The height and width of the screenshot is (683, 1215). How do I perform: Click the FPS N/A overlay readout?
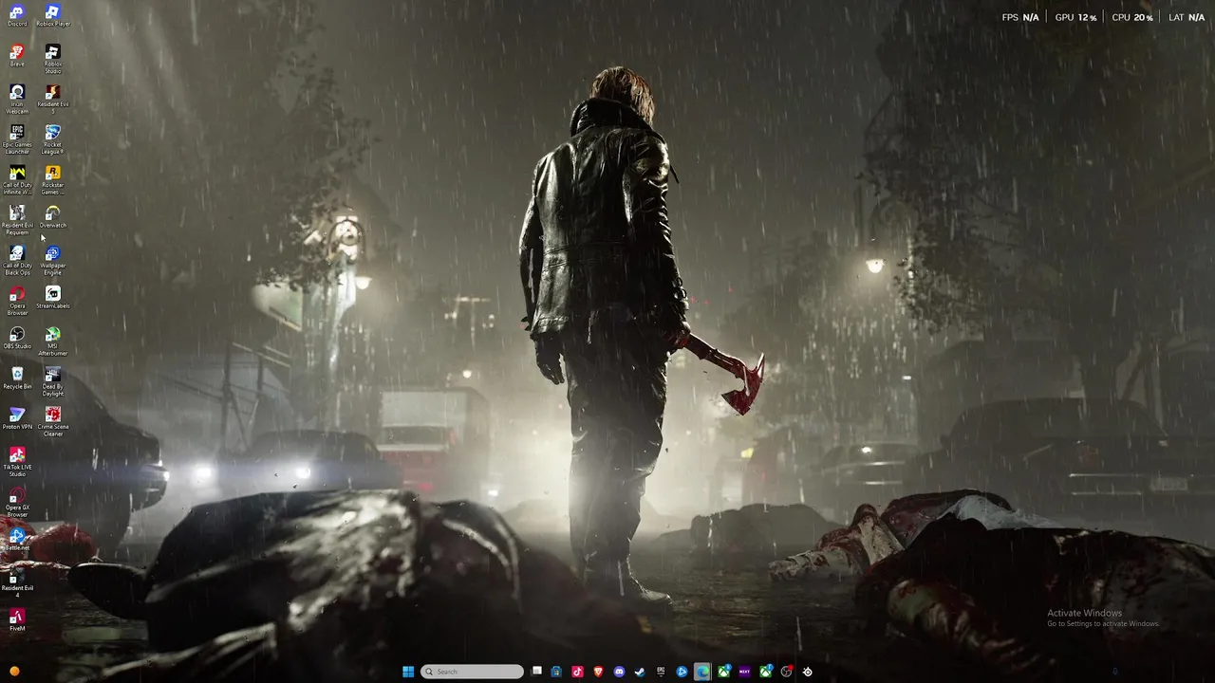click(1020, 18)
